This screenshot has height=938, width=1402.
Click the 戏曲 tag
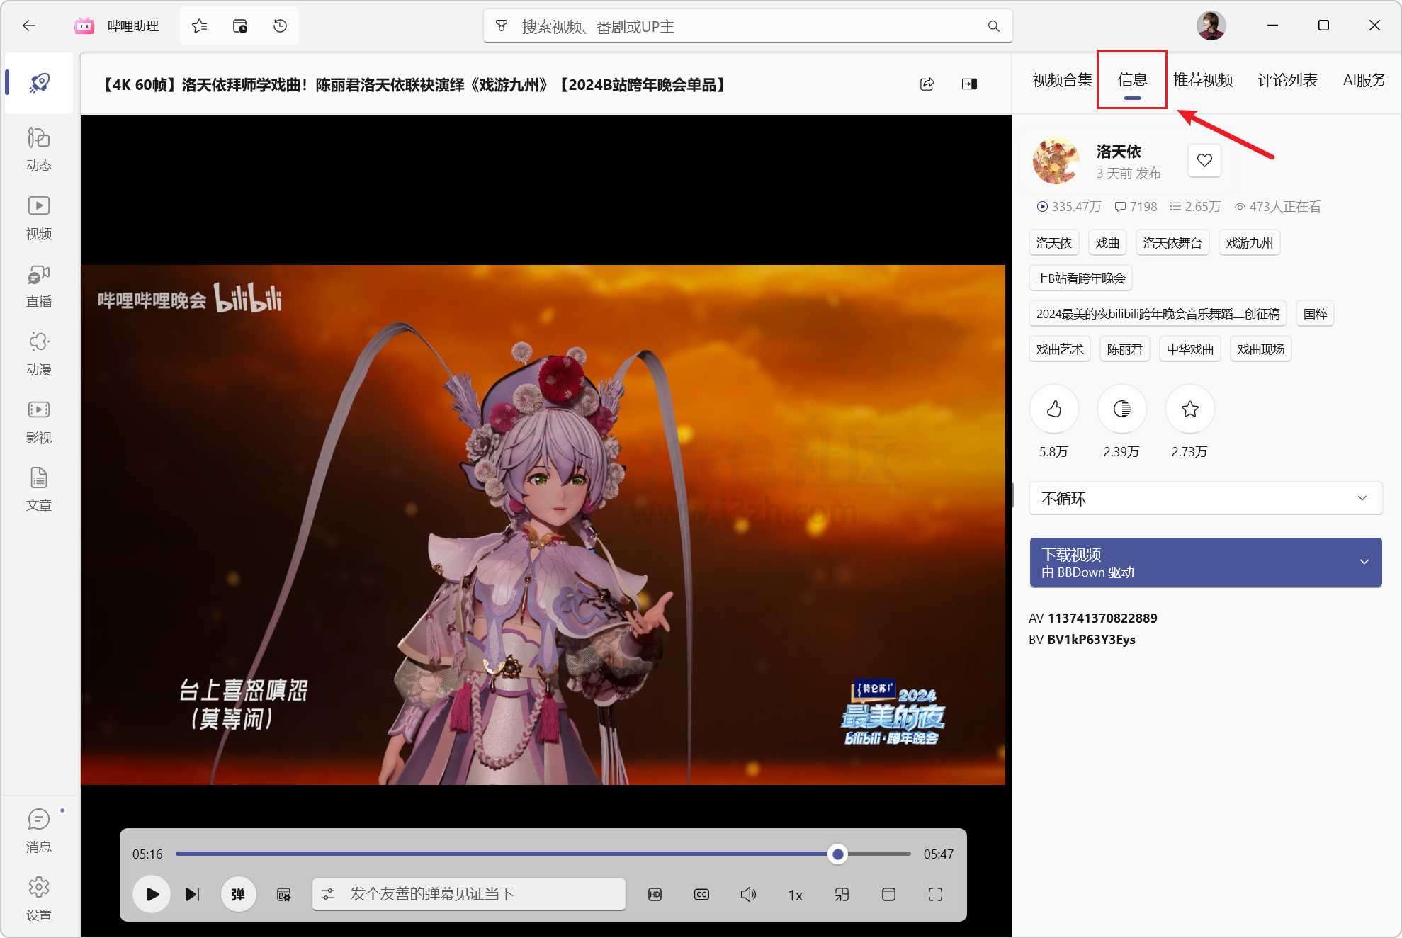click(1107, 243)
